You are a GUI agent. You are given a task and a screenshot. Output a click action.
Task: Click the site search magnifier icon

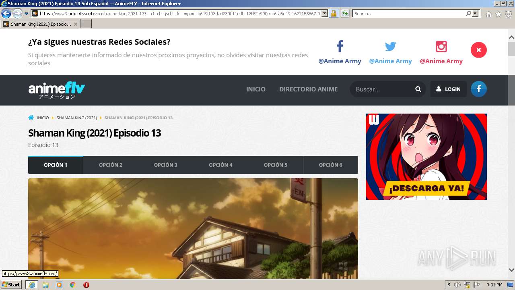418,89
